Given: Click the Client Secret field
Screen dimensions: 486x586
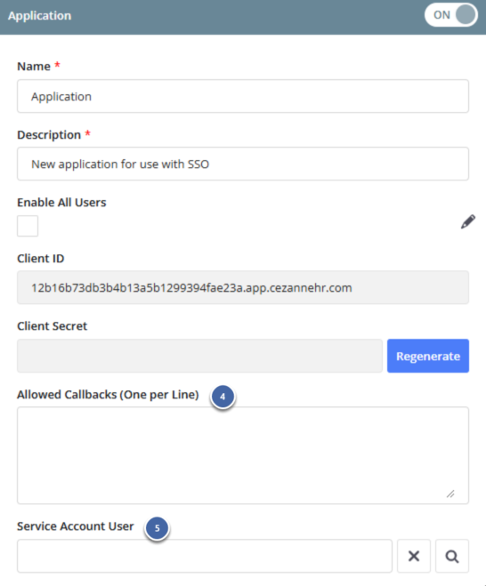Looking at the screenshot, I should pos(199,356).
